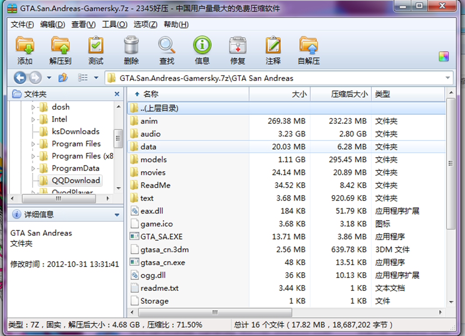The height and width of the screenshot is (336, 465).
Task: Close the 文件夹 folder tree panel
Action: pos(117,94)
